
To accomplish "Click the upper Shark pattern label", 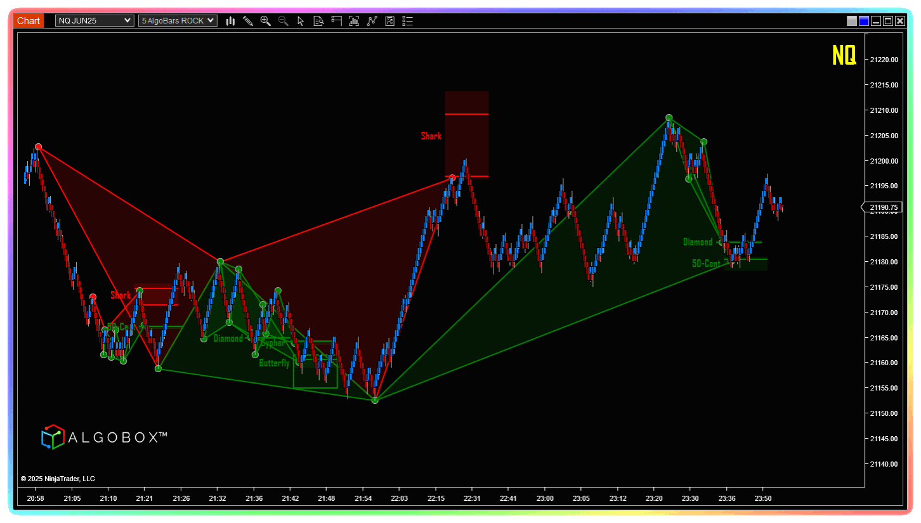I will pyautogui.click(x=431, y=136).
